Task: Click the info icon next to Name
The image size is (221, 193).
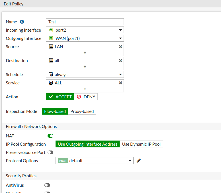Action: coord(22,22)
